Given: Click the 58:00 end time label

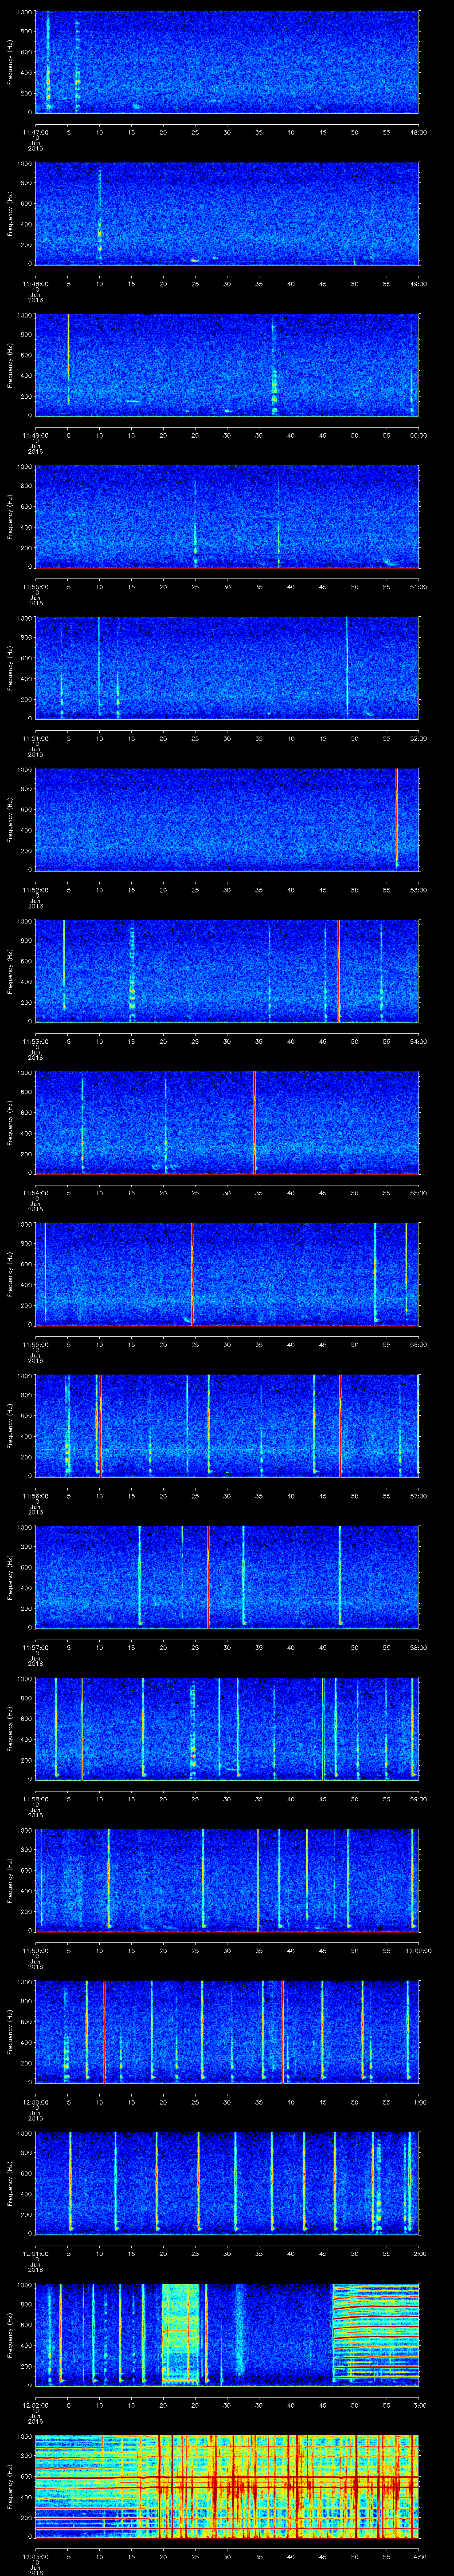Looking at the screenshot, I should (418, 1647).
